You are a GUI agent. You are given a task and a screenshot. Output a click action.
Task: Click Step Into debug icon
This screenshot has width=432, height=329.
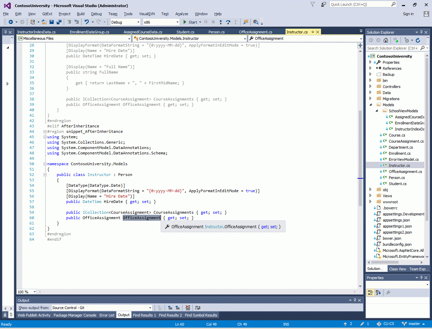pos(221,22)
